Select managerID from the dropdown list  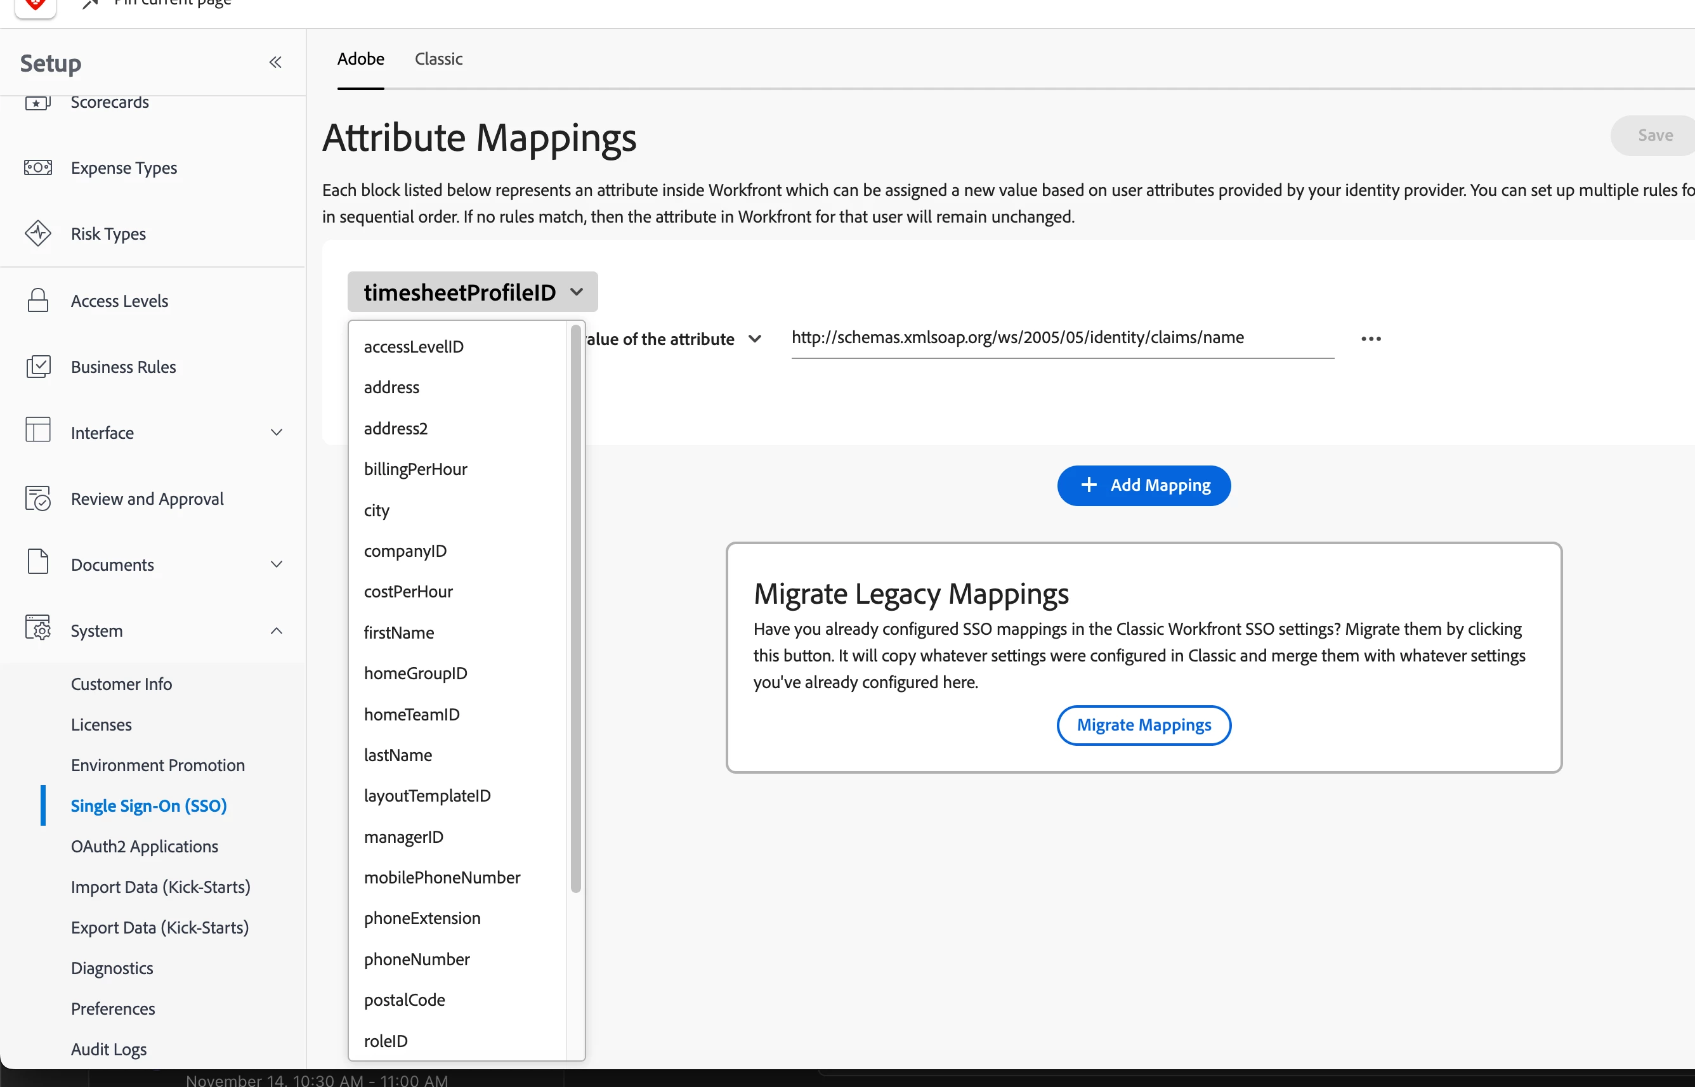point(404,837)
